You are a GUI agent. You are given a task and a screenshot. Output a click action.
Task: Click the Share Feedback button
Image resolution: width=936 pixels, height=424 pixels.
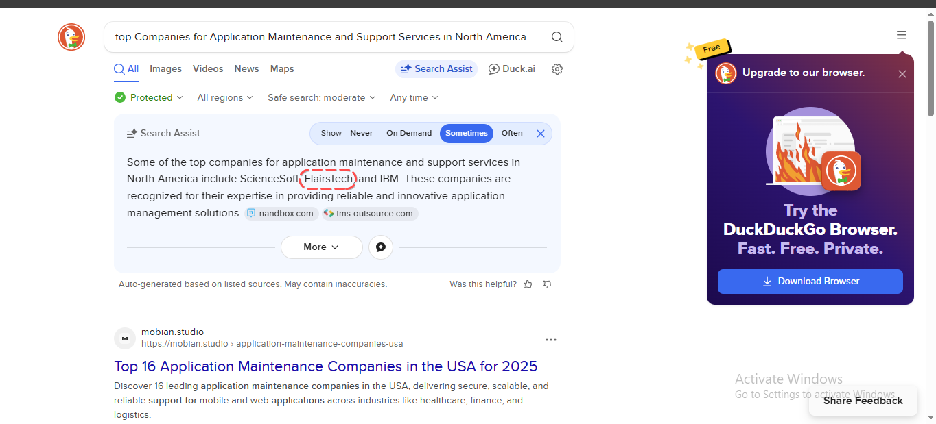[x=863, y=401]
